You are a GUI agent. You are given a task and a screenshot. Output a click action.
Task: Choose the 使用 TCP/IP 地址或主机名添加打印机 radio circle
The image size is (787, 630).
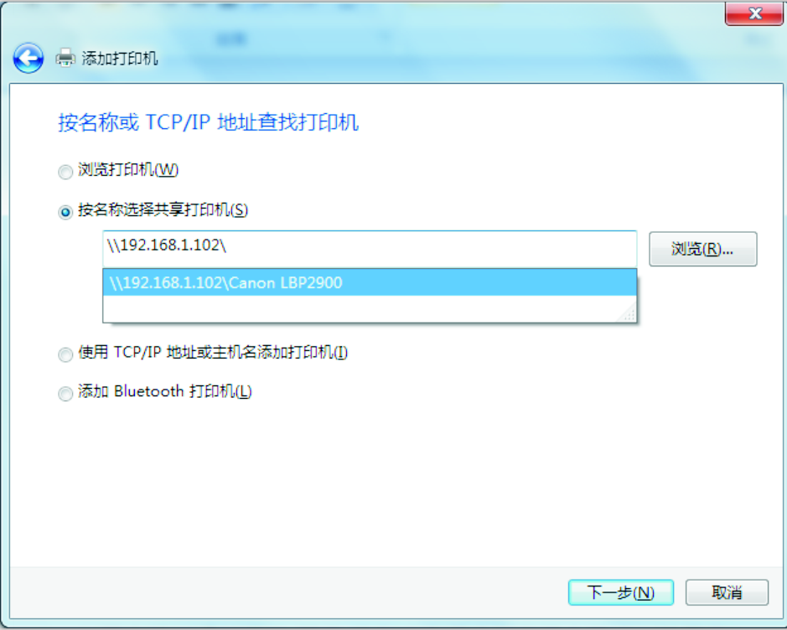[x=65, y=354]
